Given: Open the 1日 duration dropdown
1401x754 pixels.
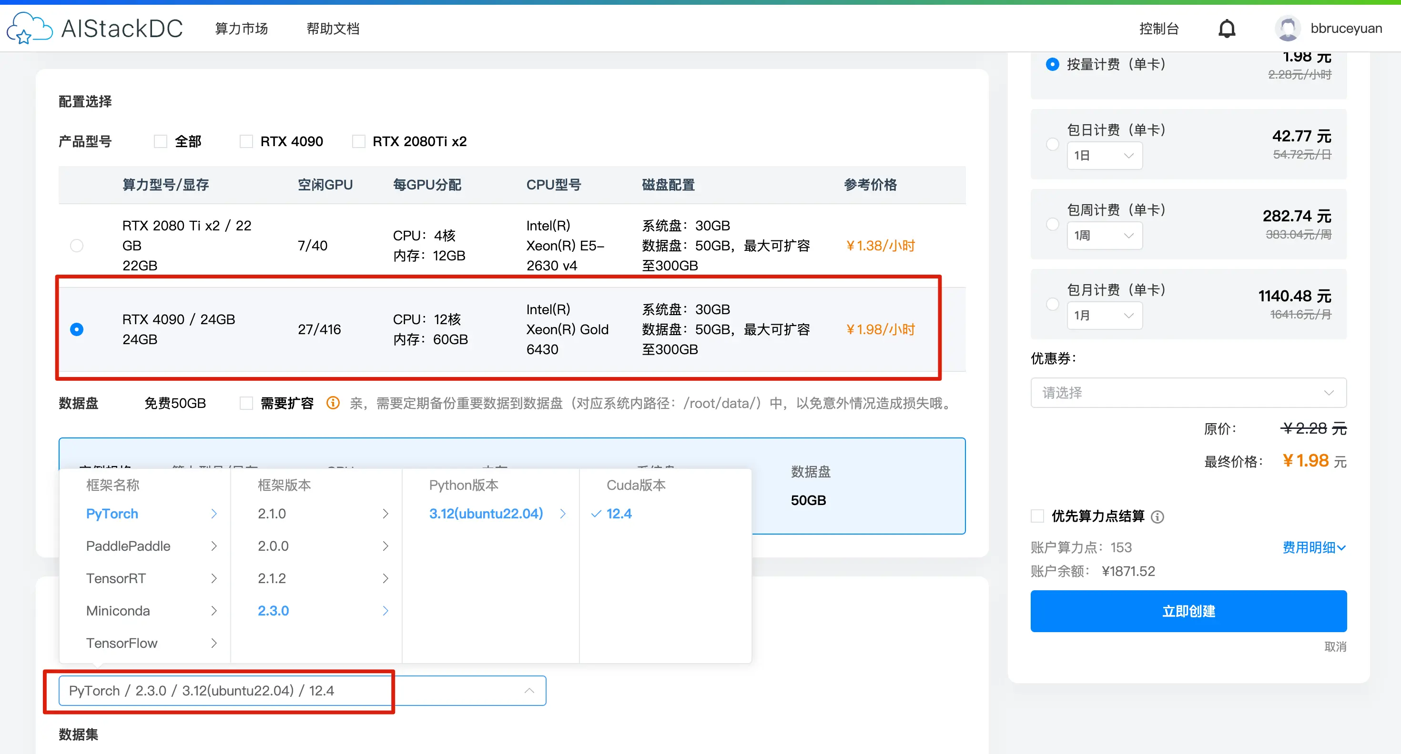Looking at the screenshot, I should (1104, 155).
